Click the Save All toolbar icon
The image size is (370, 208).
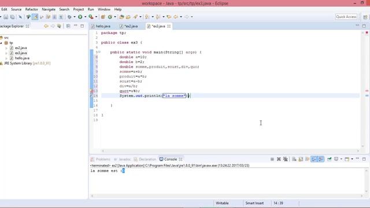tap(12, 17)
